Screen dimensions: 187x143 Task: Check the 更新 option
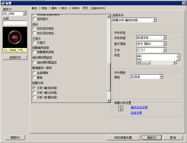pyautogui.click(x=34, y=78)
